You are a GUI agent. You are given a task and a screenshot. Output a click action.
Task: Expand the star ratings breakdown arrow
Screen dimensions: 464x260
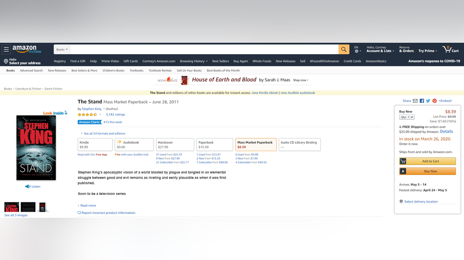tap(100, 114)
